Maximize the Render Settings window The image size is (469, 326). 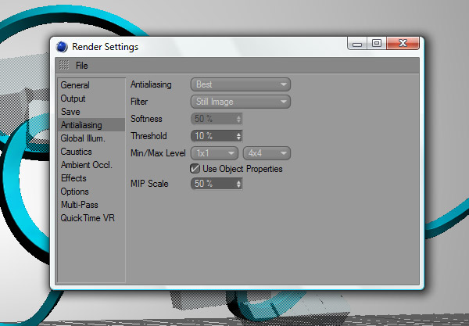[x=377, y=43]
